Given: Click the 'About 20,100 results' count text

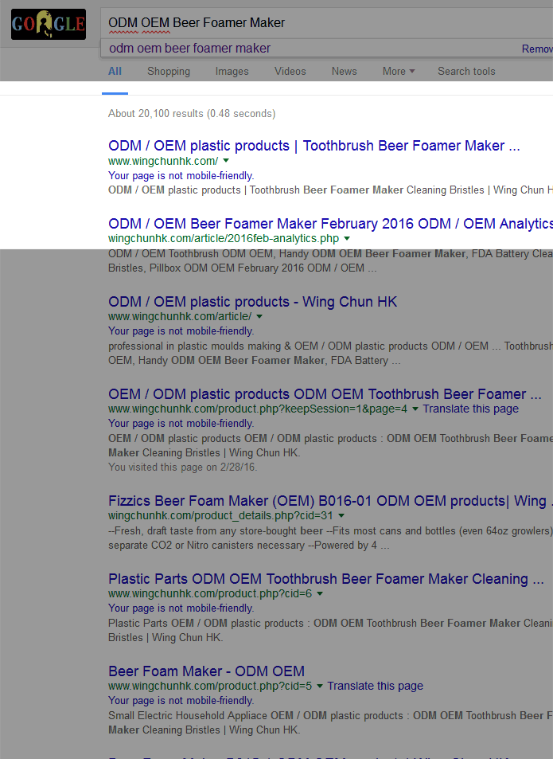Looking at the screenshot, I should [192, 114].
